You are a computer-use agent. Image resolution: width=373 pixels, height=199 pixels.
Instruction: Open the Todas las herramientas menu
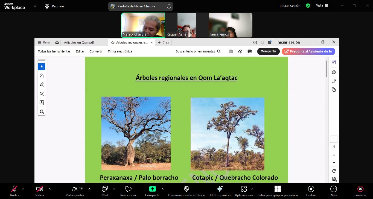(x=54, y=51)
